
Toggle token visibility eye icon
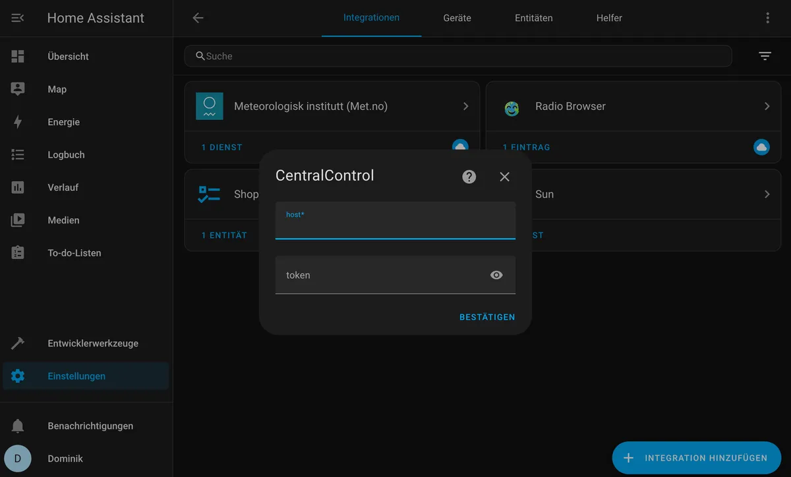496,275
